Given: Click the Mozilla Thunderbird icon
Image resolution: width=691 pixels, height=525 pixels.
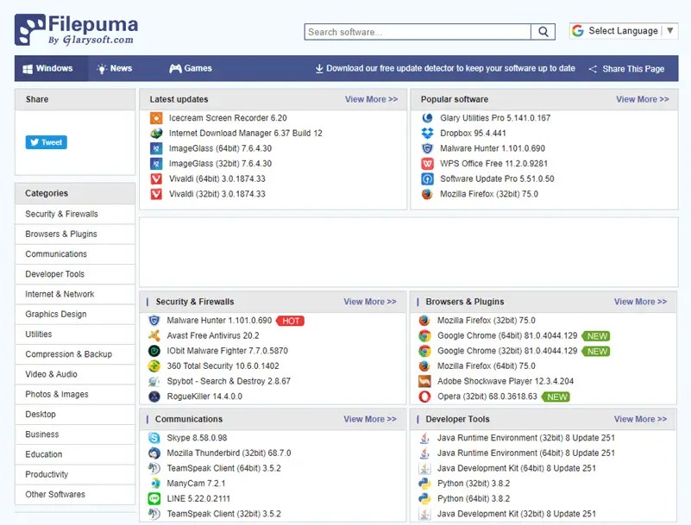Looking at the screenshot, I should click(154, 453).
